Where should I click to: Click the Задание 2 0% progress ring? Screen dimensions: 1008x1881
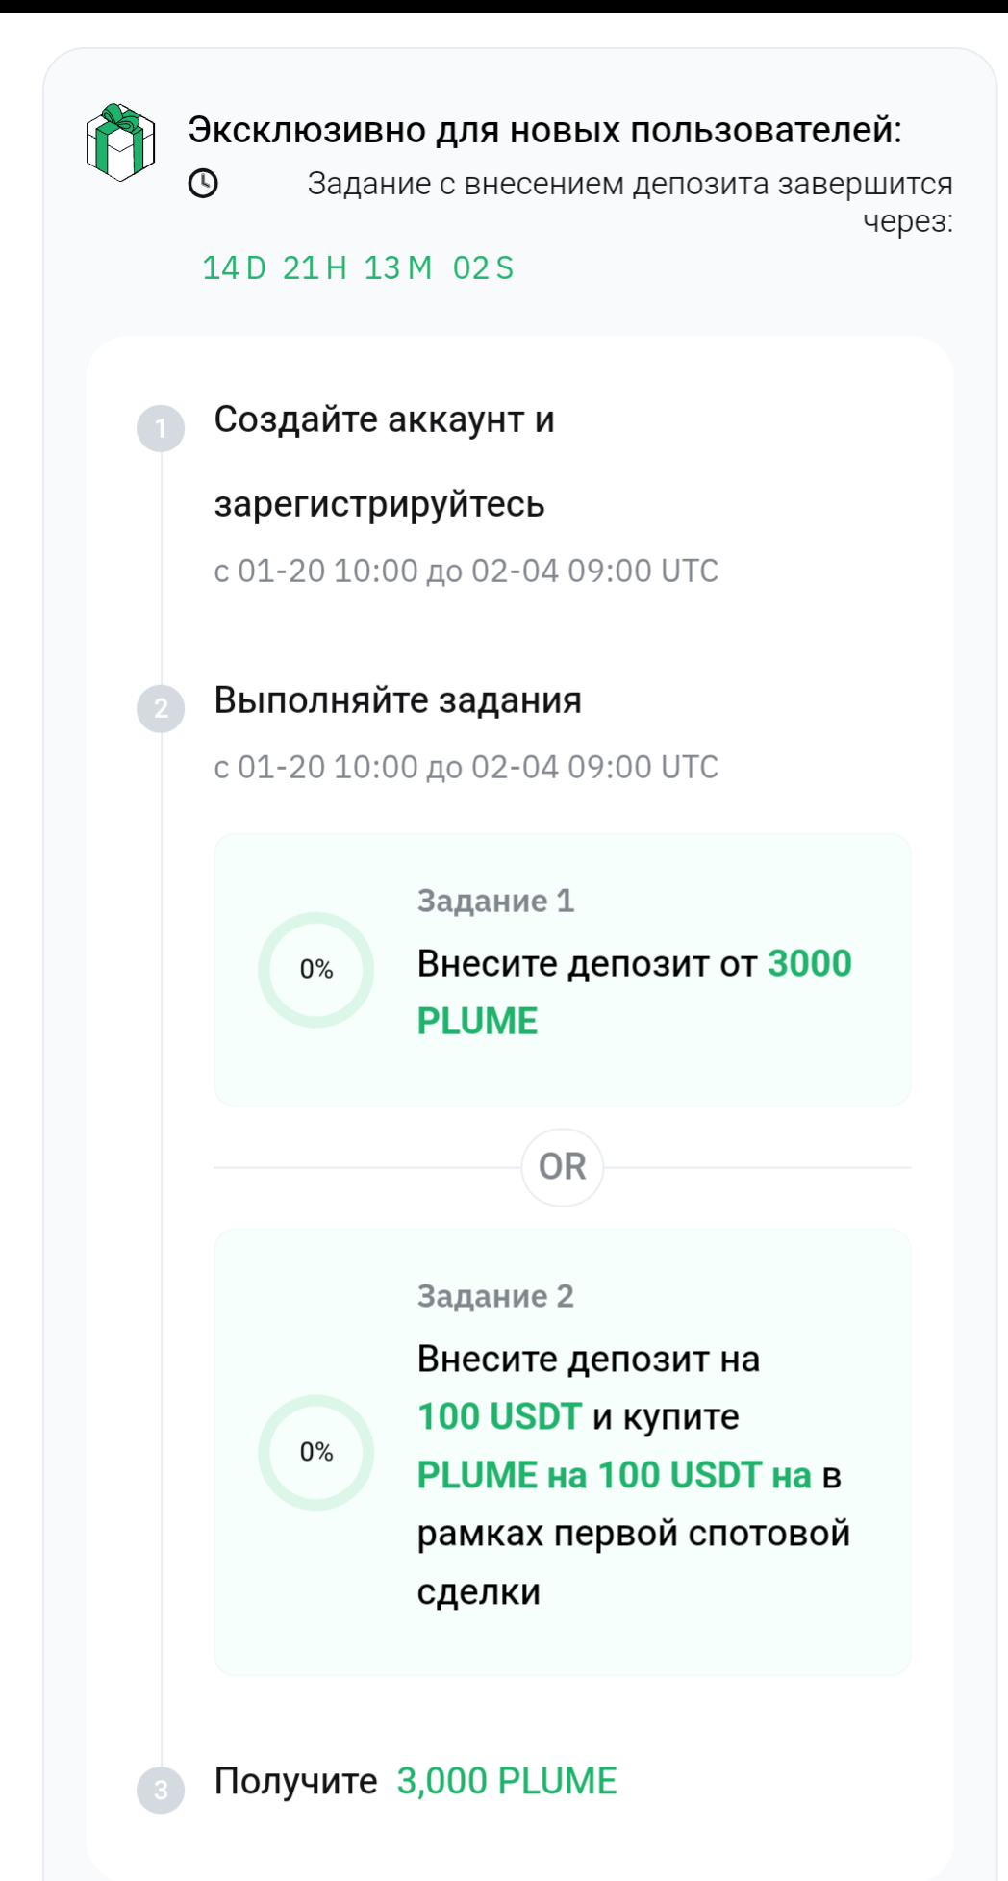point(315,1451)
